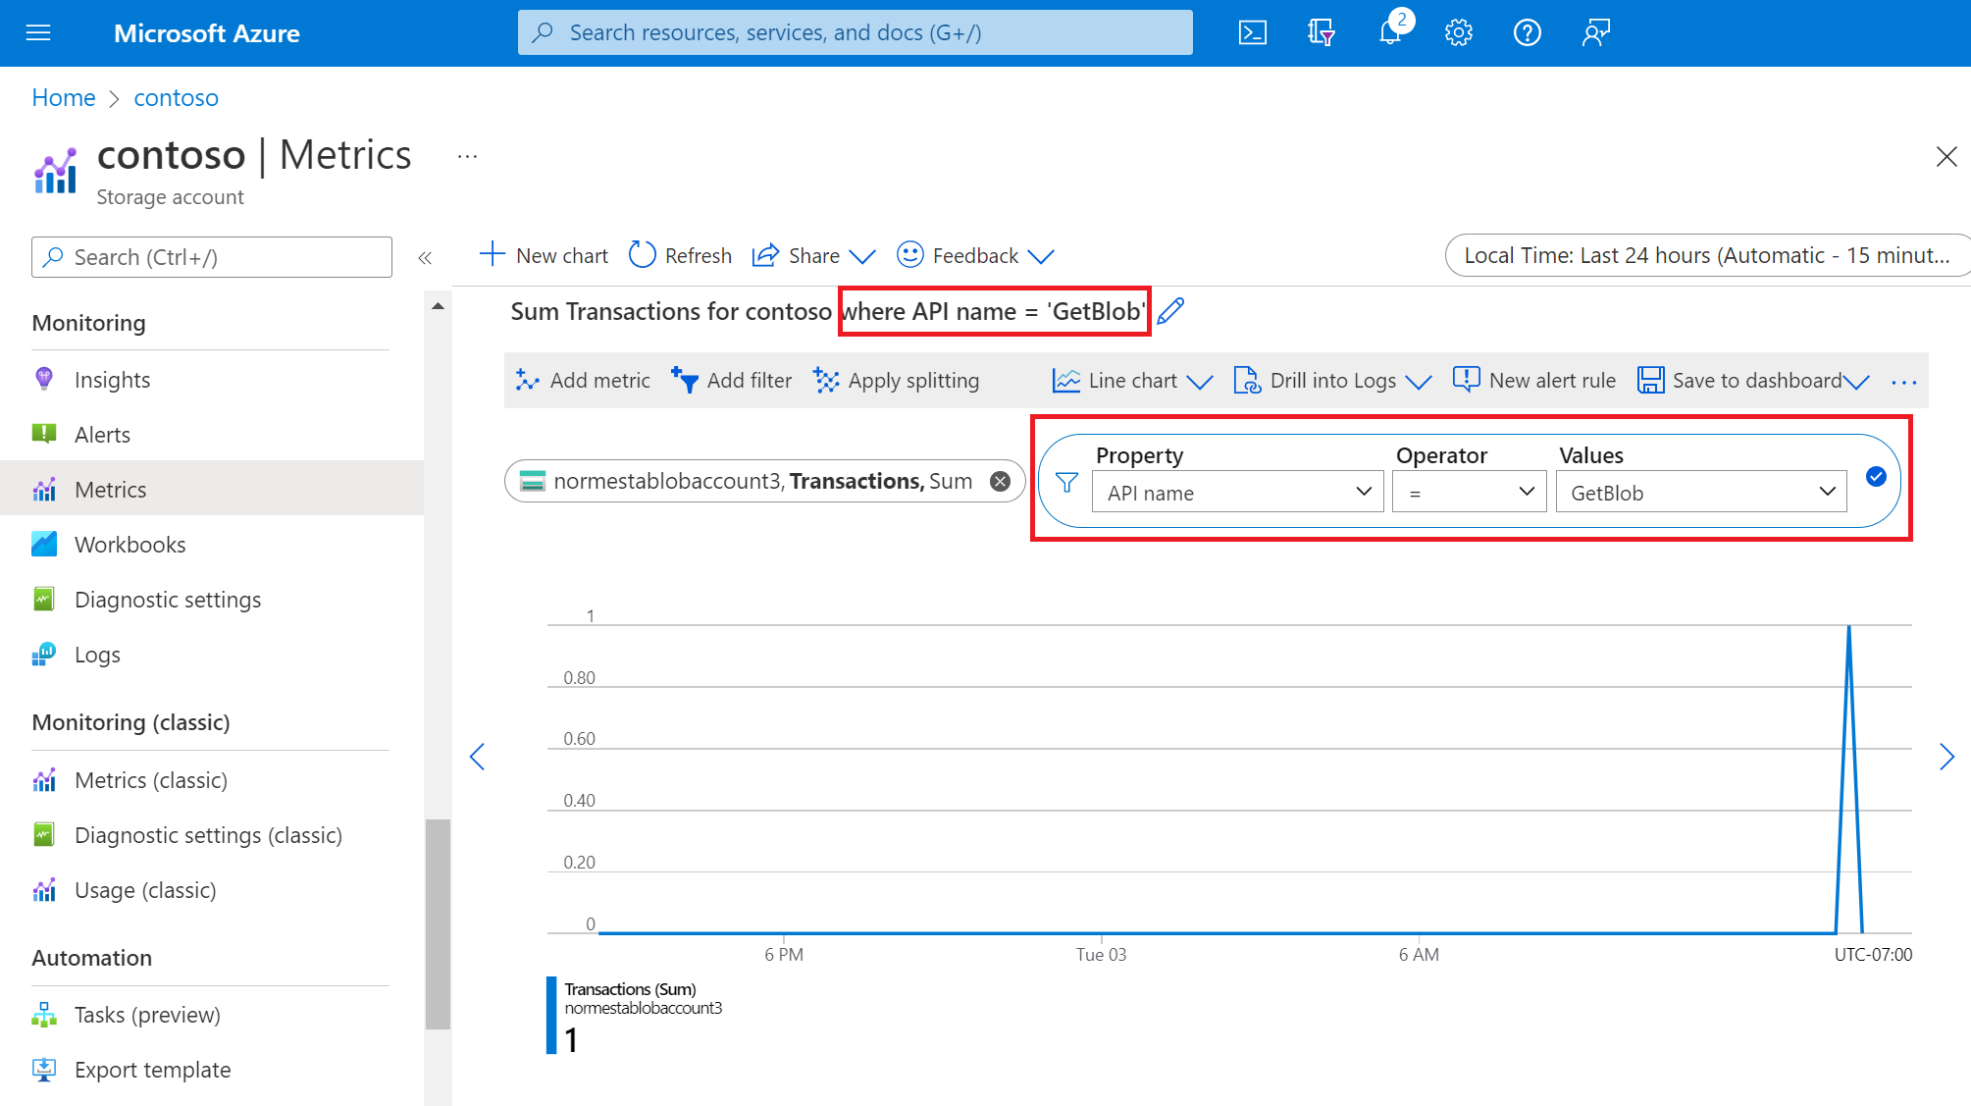Close the Metrics blade
Viewport: 1971px width, 1106px height.
(x=1946, y=157)
